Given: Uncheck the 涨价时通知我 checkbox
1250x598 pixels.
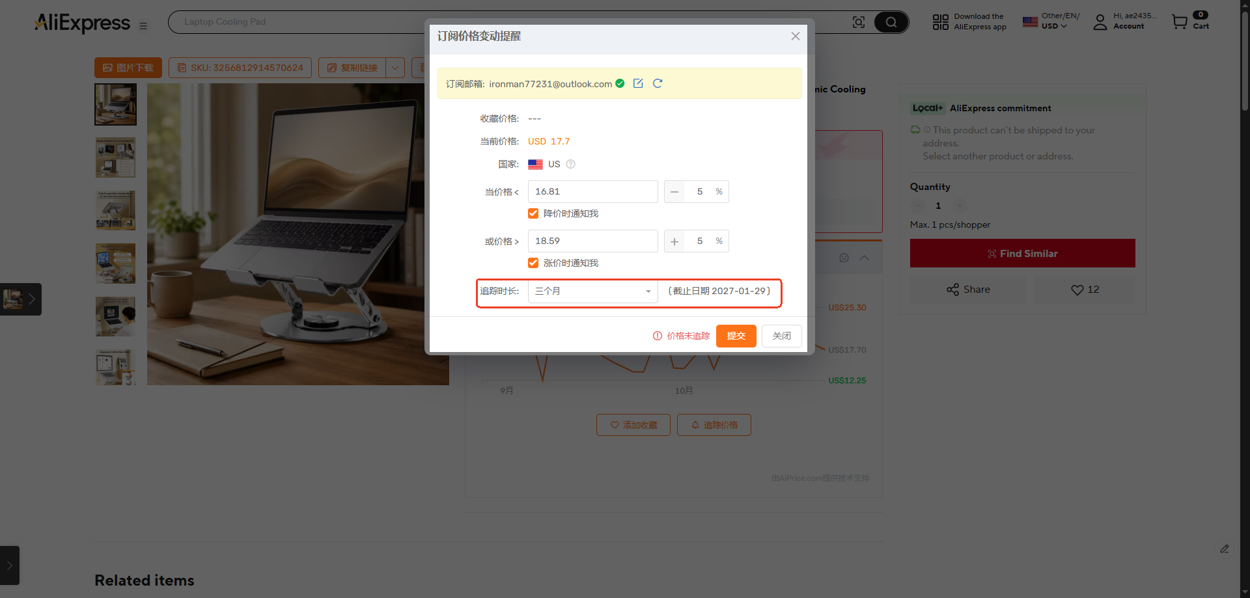Looking at the screenshot, I should 533,263.
